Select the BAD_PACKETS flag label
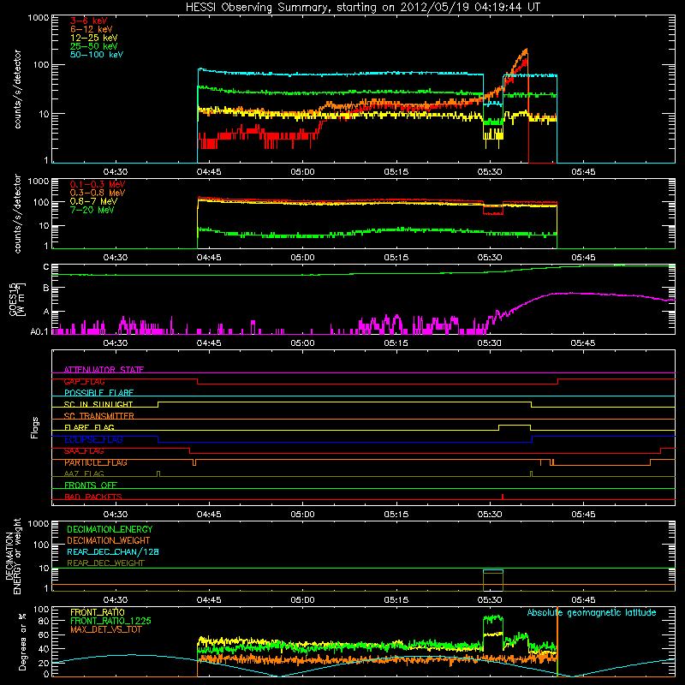 point(93,497)
